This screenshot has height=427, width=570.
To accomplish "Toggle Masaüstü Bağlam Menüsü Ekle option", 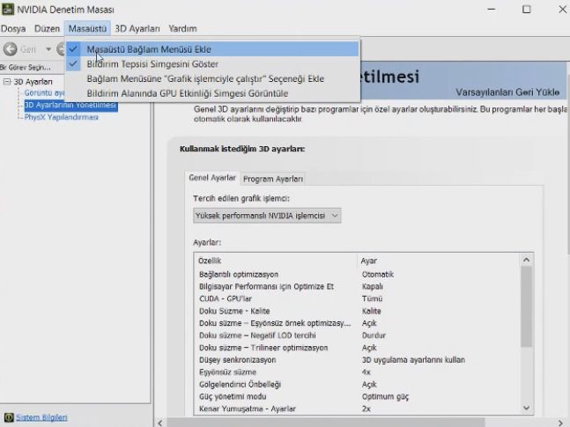I will pos(212,49).
